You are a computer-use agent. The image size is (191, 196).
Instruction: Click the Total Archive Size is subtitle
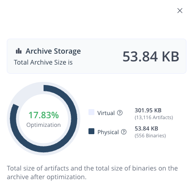click(43, 62)
